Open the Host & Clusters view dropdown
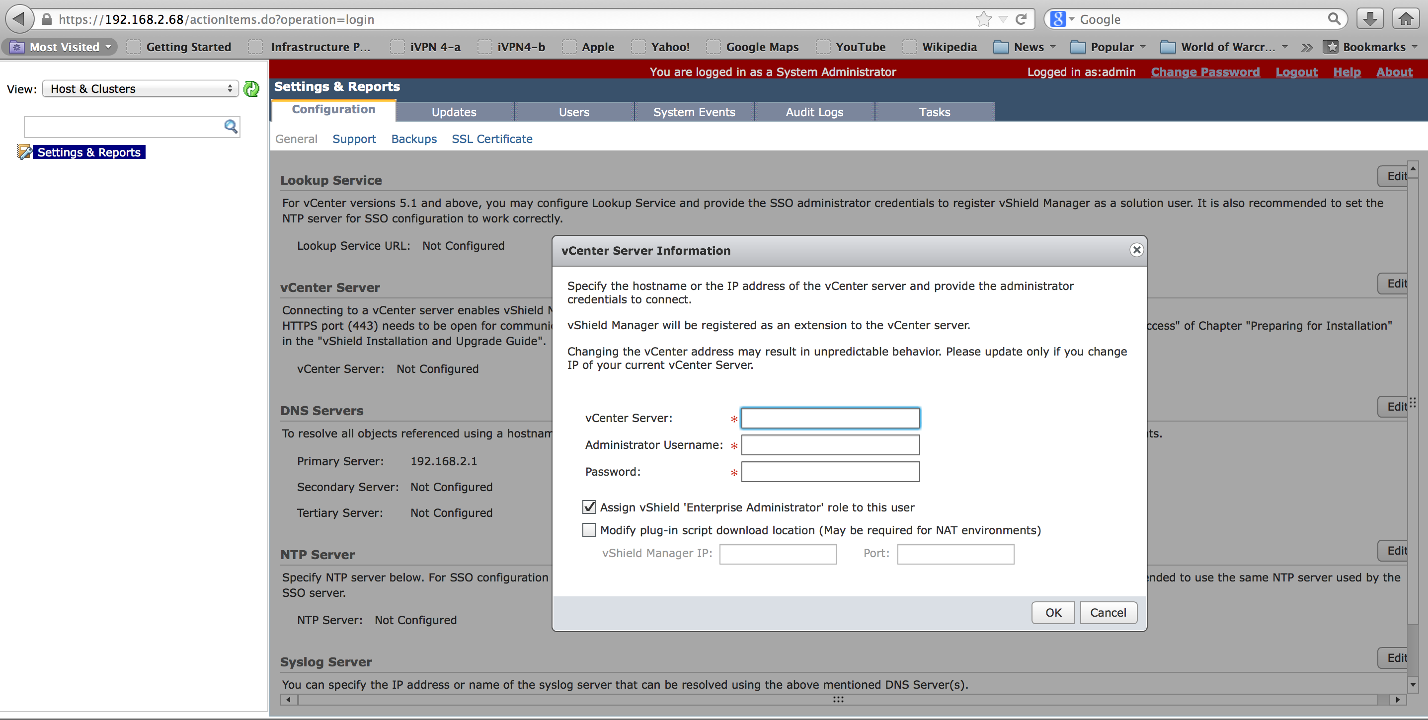The image size is (1428, 720). [140, 88]
